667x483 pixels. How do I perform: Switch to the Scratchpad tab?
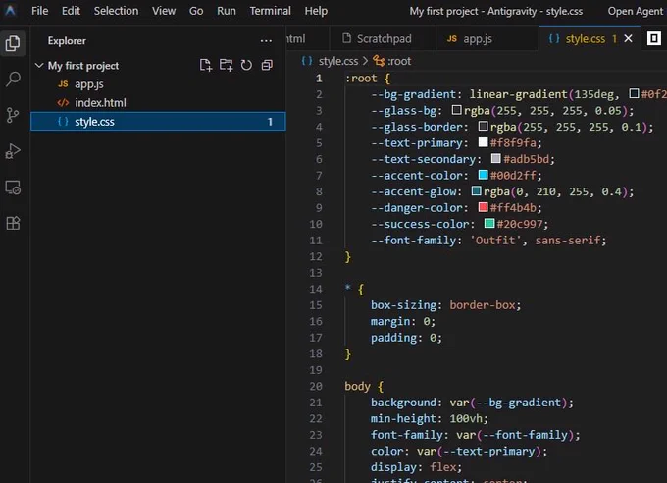pos(382,38)
